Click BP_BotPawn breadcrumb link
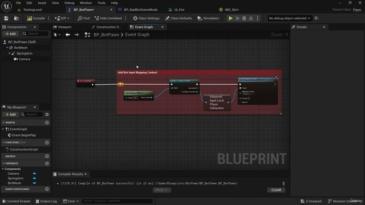 point(106,35)
